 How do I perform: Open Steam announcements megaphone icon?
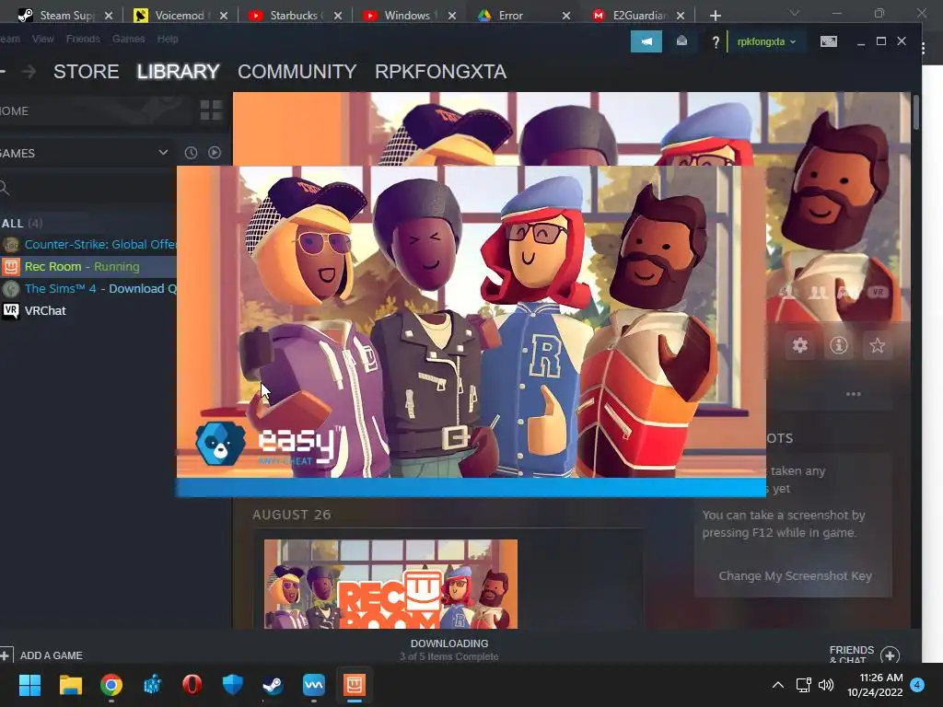pos(646,41)
